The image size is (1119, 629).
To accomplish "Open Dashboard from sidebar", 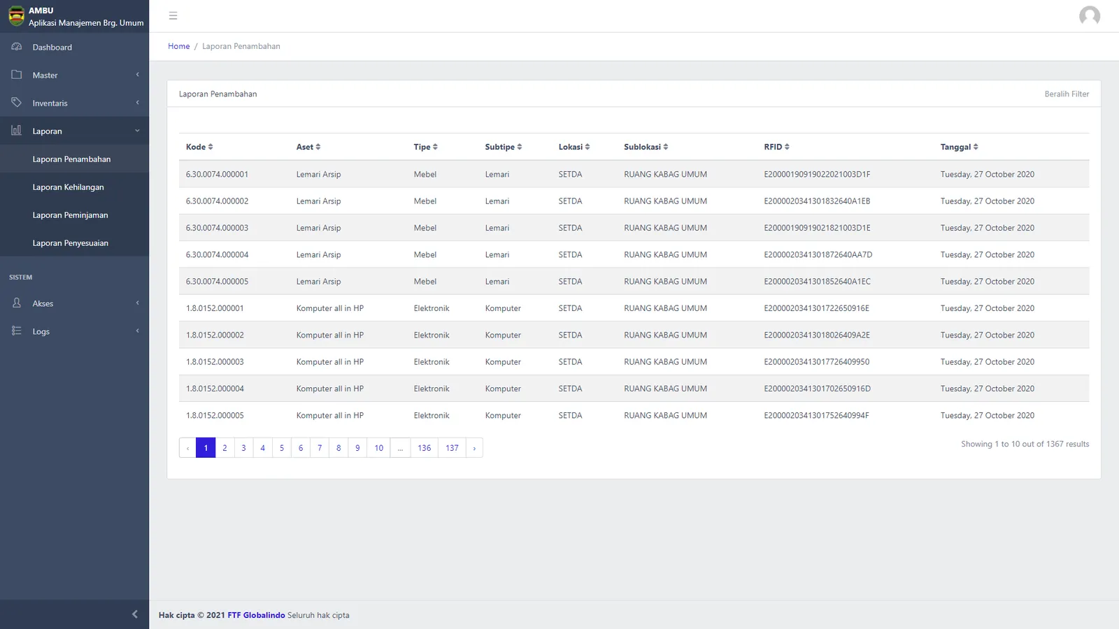I will 74,47.
